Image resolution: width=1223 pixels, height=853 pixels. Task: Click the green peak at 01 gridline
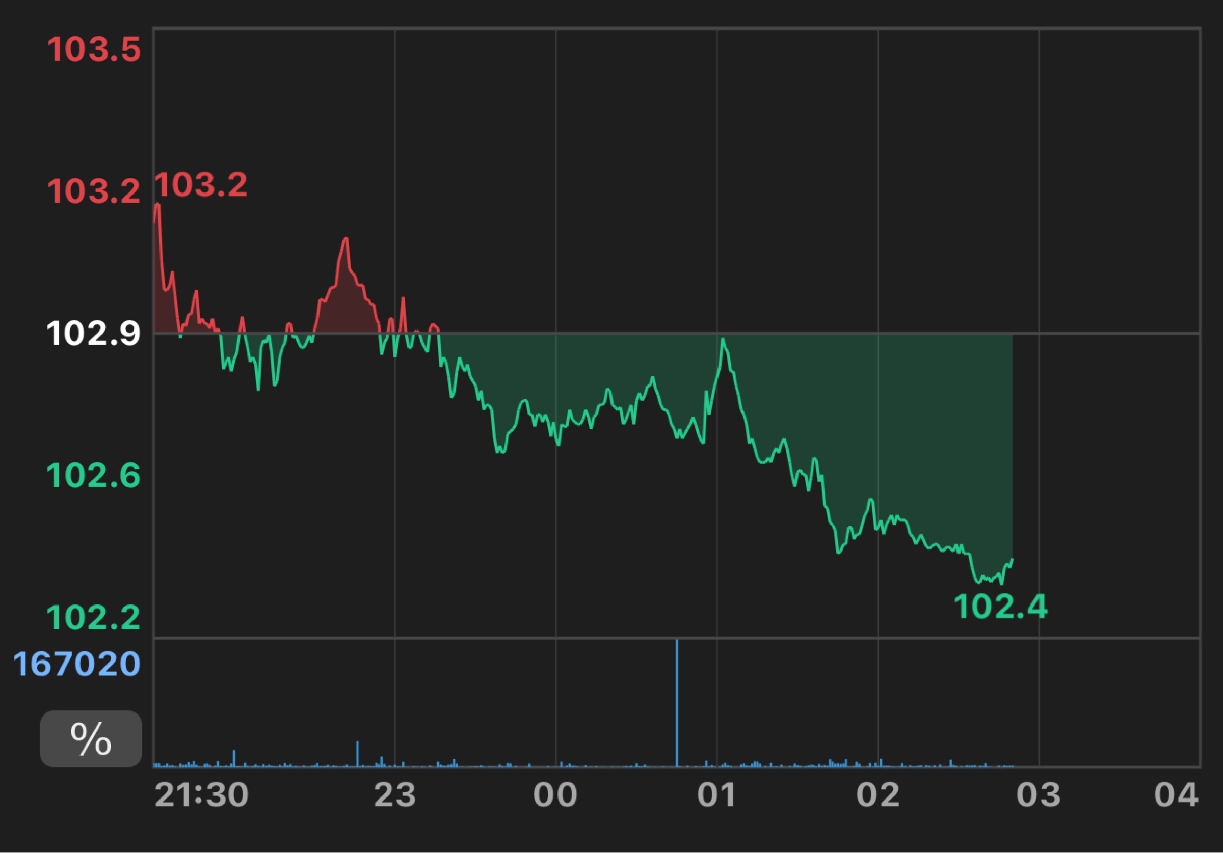(x=722, y=340)
